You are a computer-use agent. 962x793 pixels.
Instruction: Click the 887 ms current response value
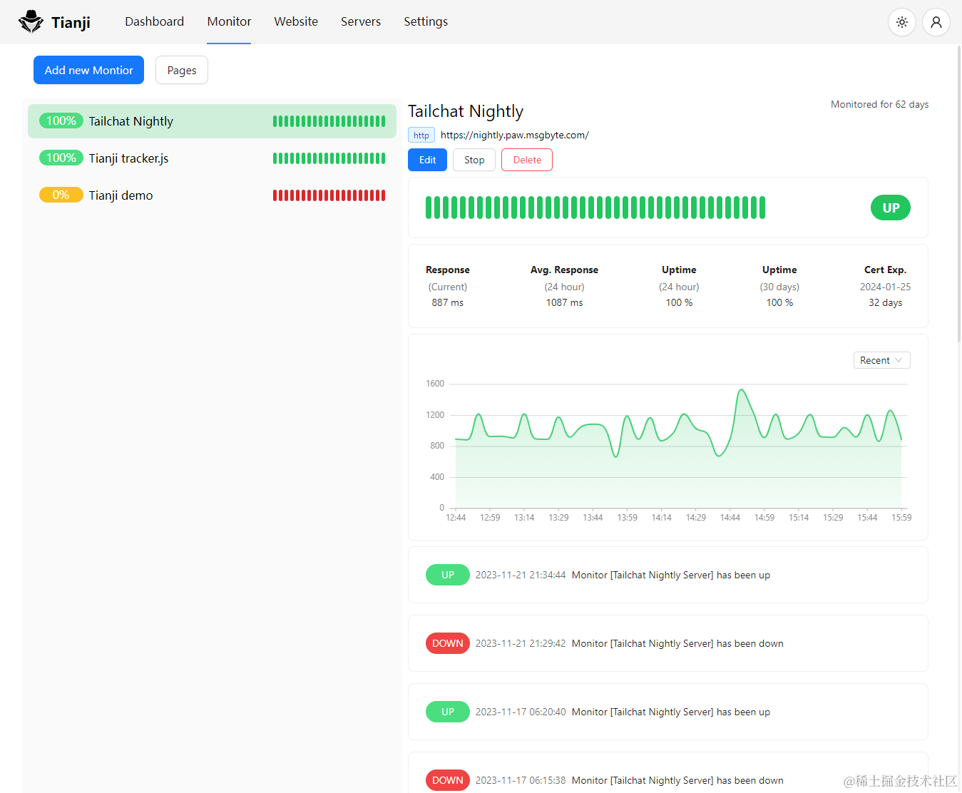click(x=447, y=302)
